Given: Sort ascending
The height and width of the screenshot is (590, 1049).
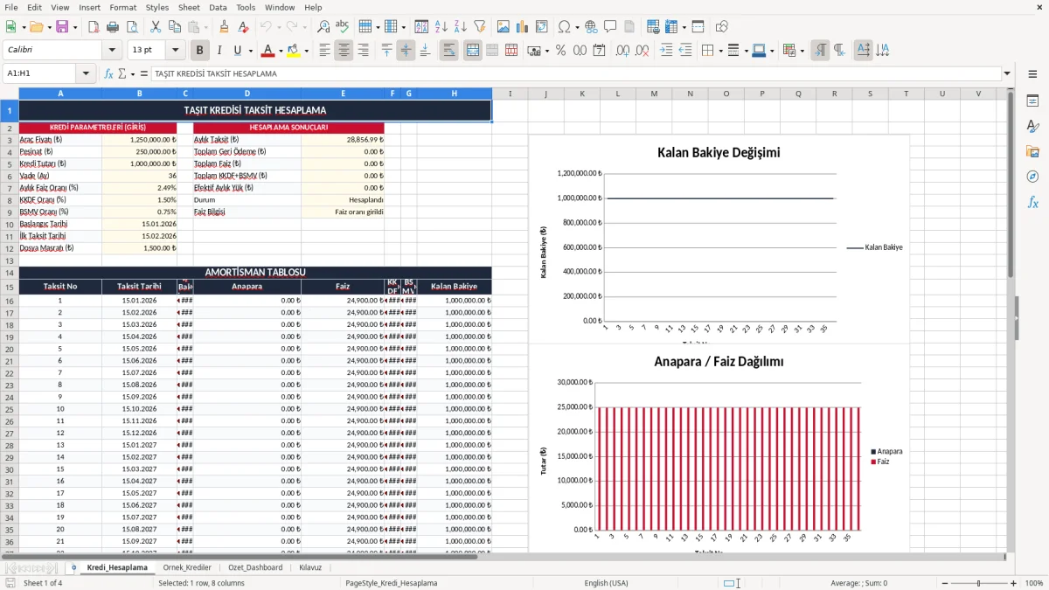Looking at the screenshot, I should 441,27.
